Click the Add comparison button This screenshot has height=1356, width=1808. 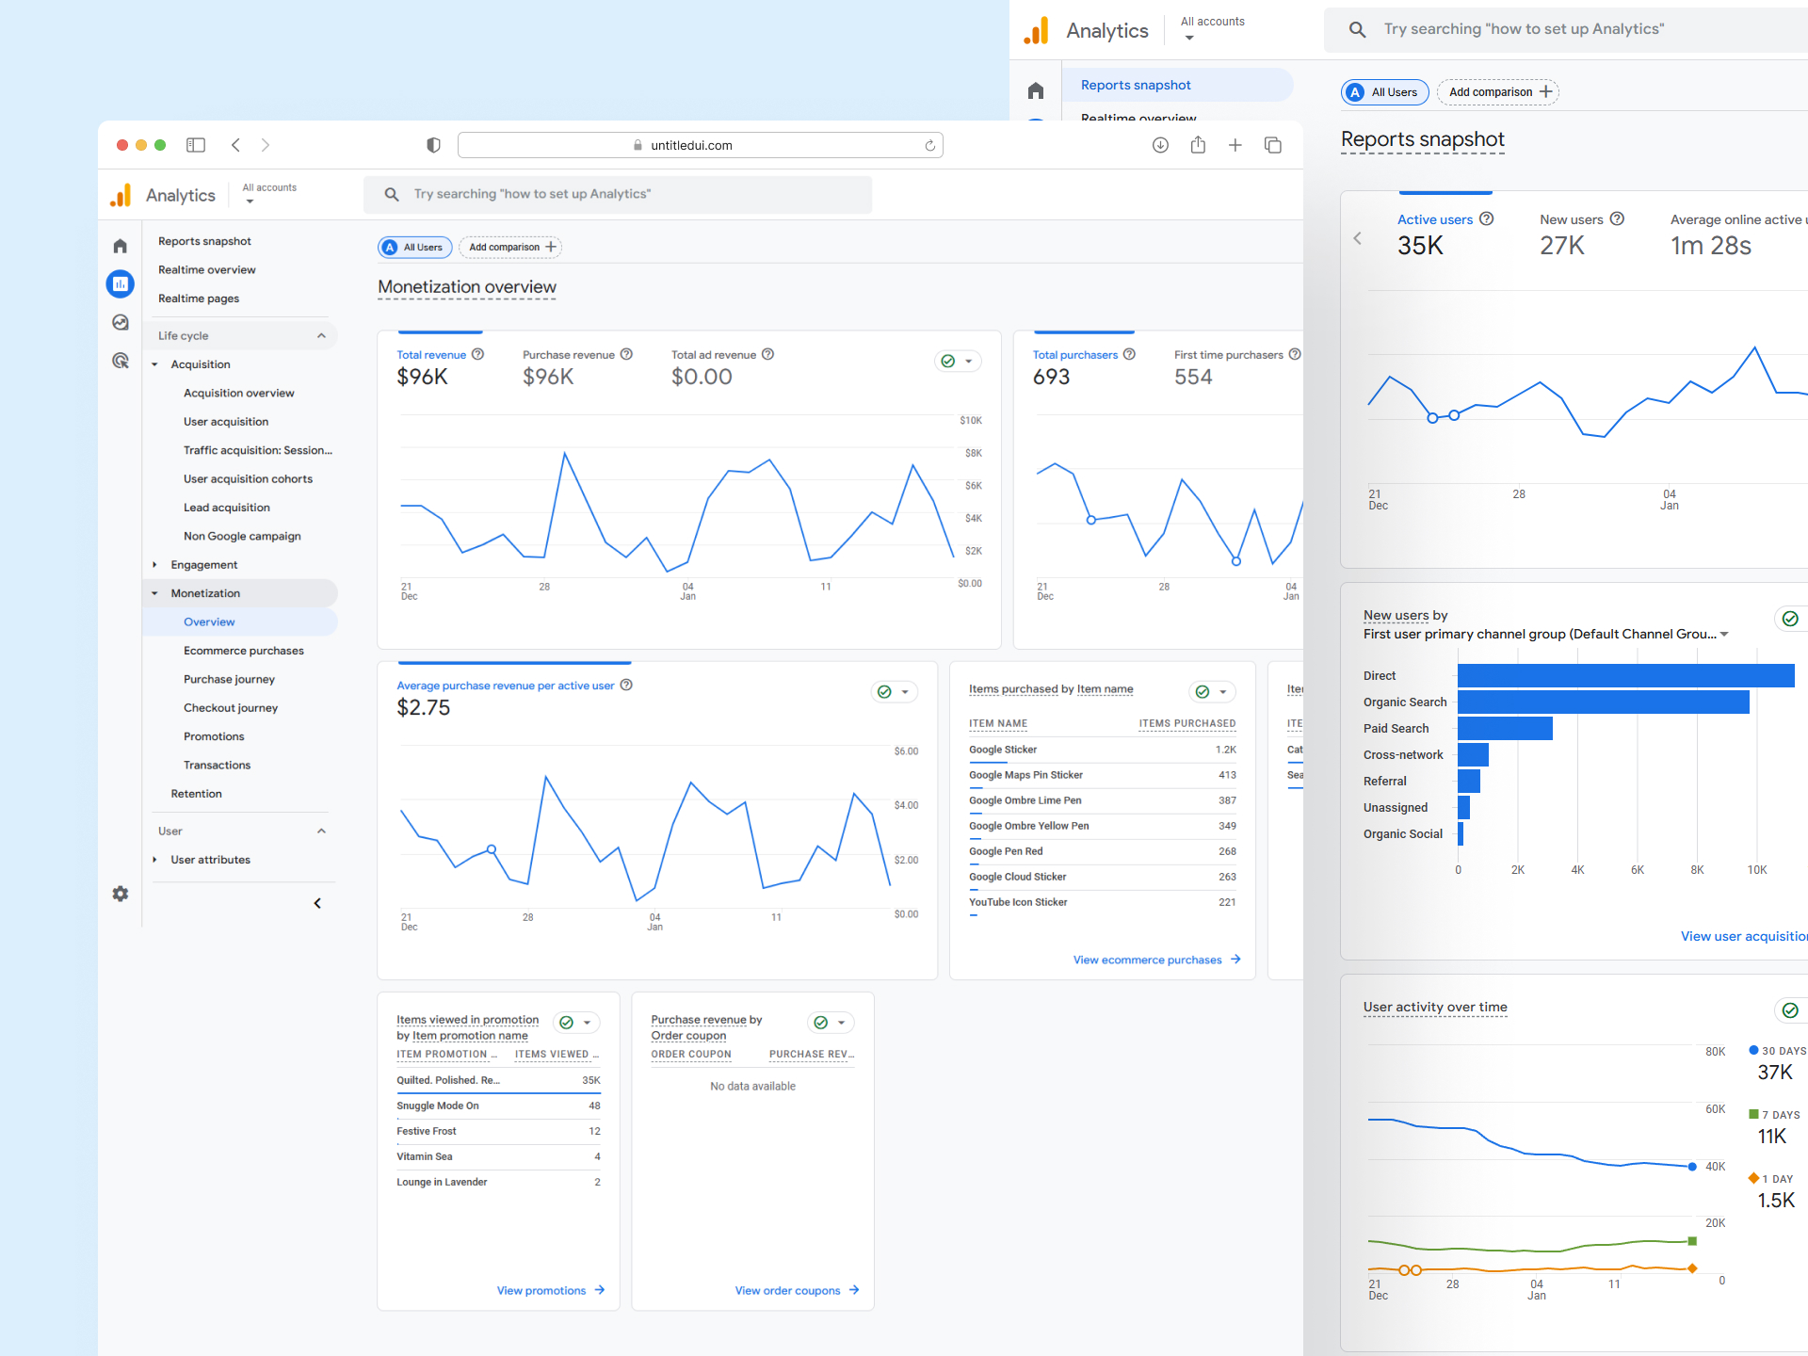pyautogui.click(x=511, y=247)
